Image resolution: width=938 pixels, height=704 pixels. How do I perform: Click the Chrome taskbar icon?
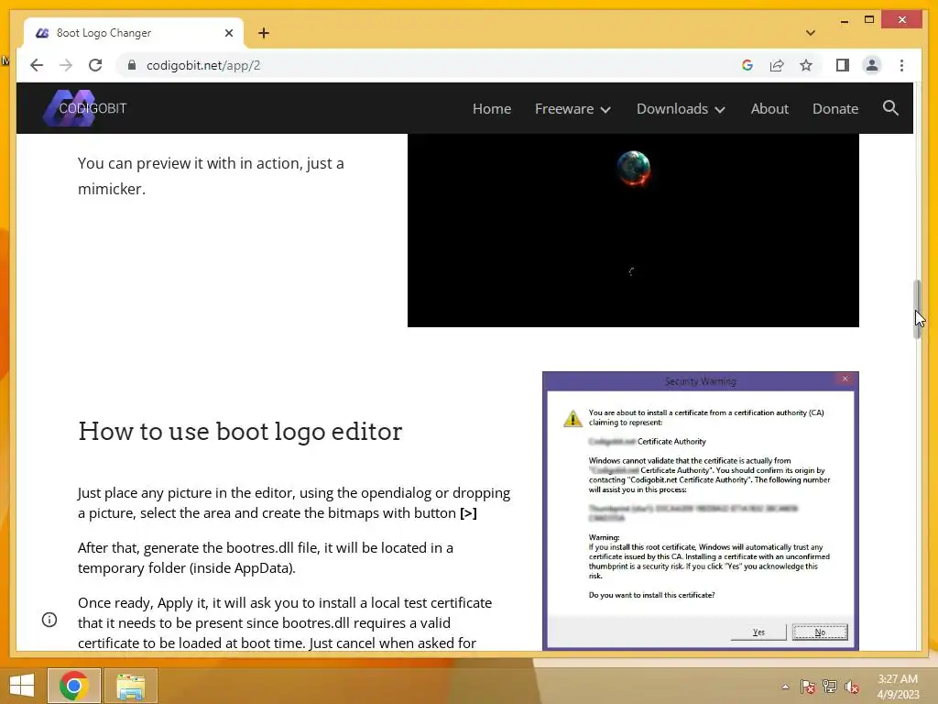pyautogui.click(x=74, y=686)
